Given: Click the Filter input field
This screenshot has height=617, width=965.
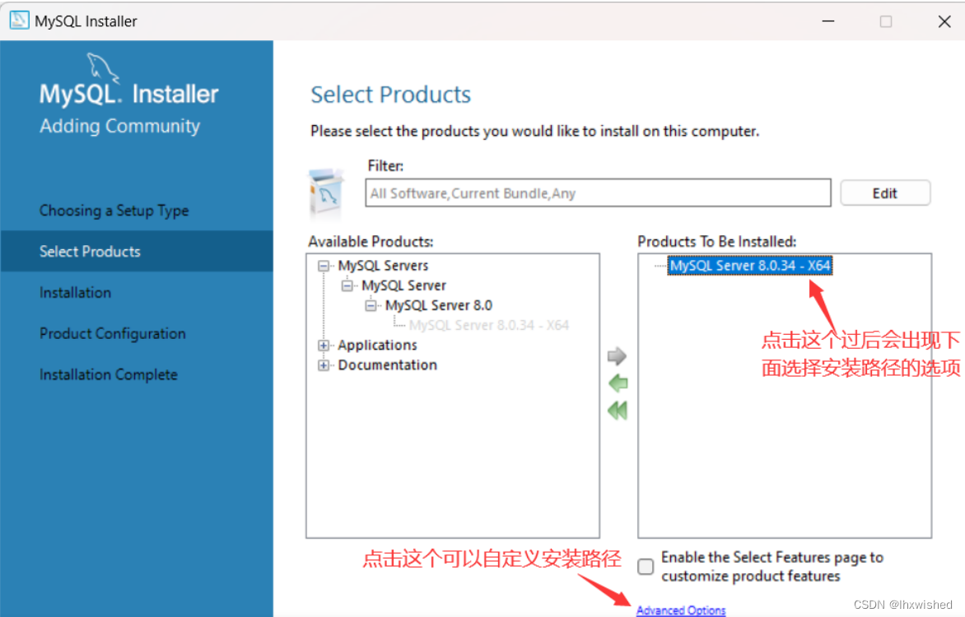Looking at the screenshot, I should pos(598,193).
